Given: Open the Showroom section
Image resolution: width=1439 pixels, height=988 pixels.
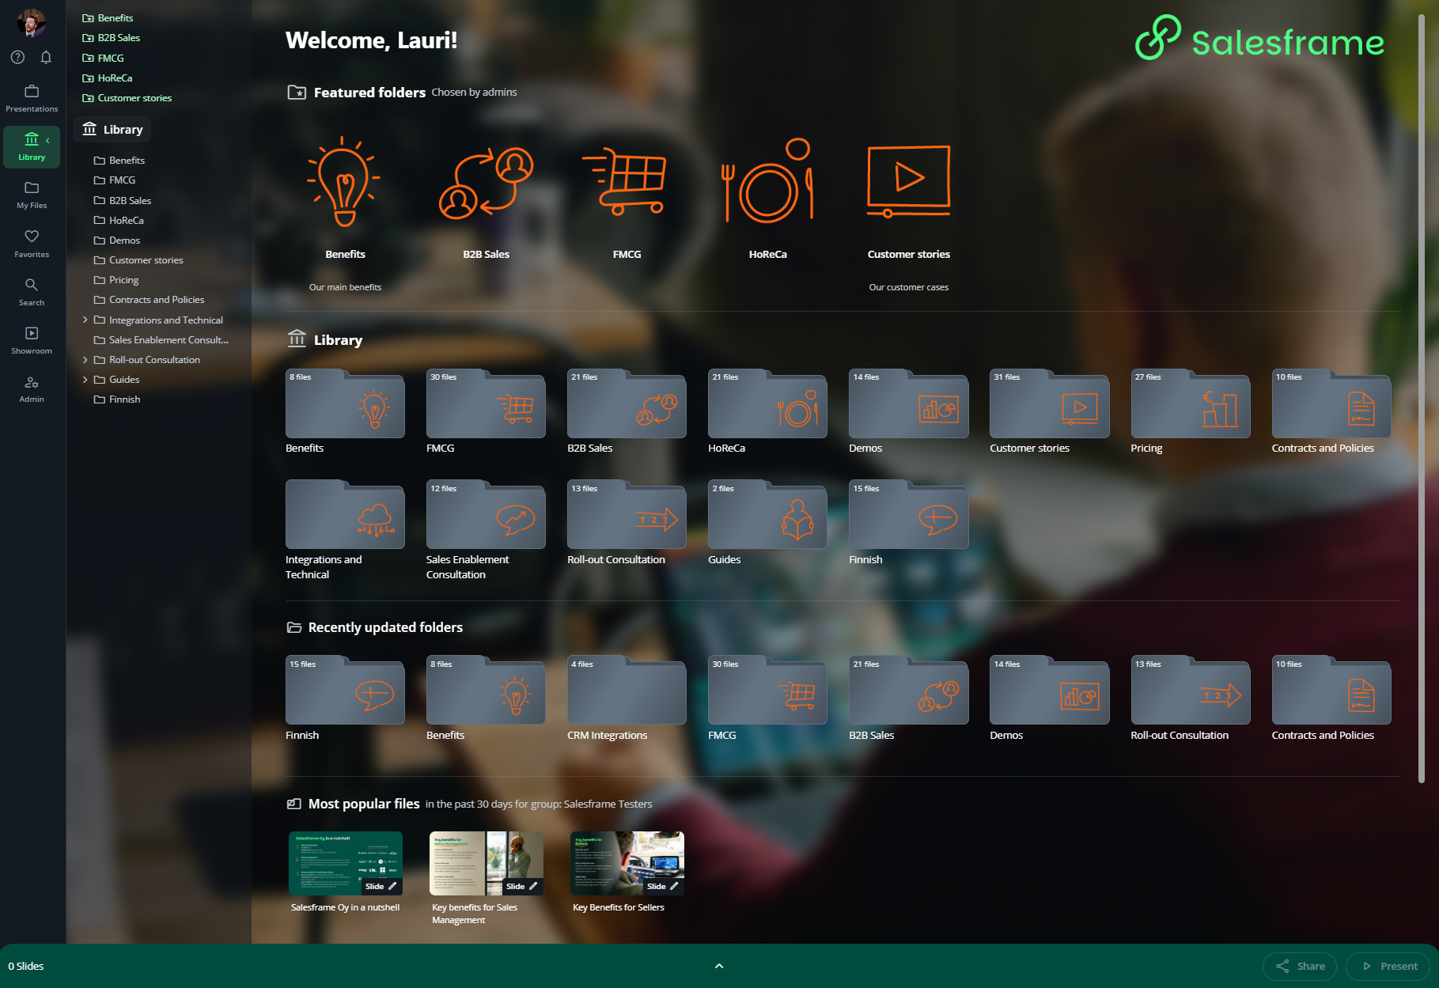Looking at the screenshot, I should point(32,340).
